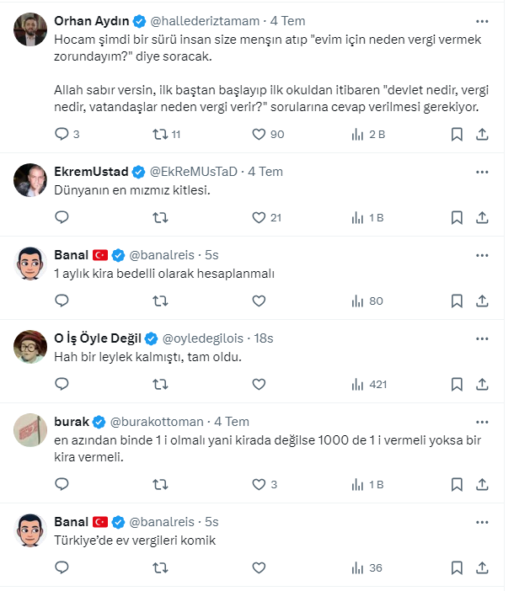Share the O İş Öyle Değil tweet

click(483, 384)
